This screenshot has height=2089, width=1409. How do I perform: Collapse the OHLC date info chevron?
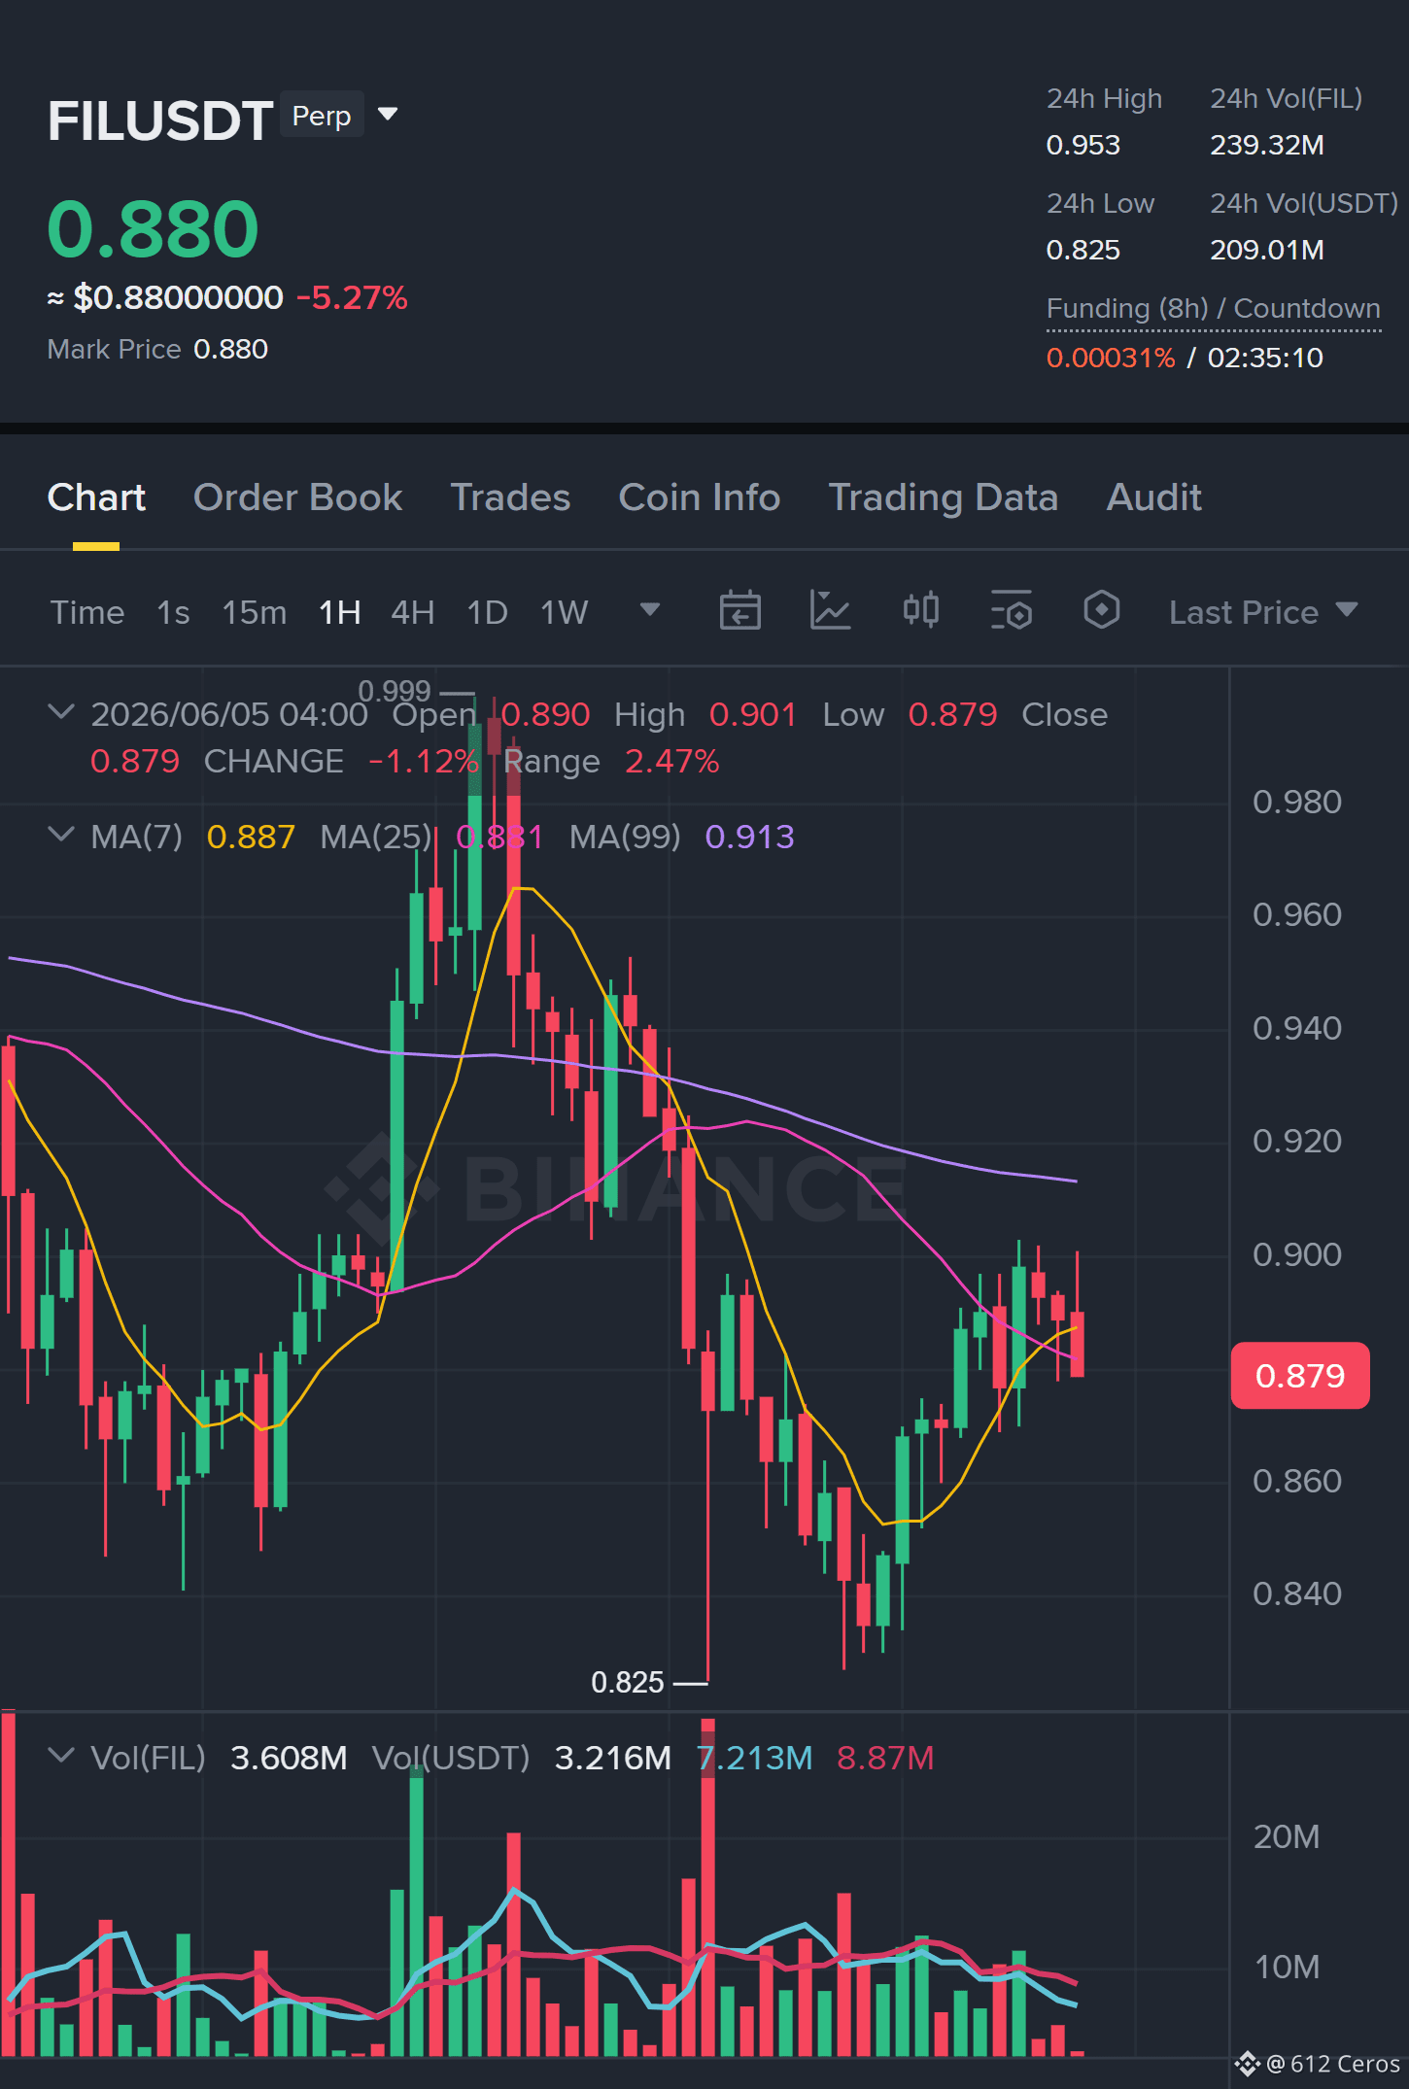[x=60, y=712]
